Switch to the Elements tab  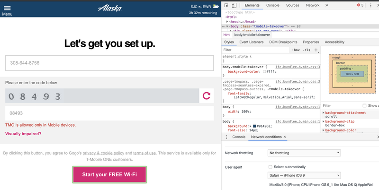(x=252, y=5)
